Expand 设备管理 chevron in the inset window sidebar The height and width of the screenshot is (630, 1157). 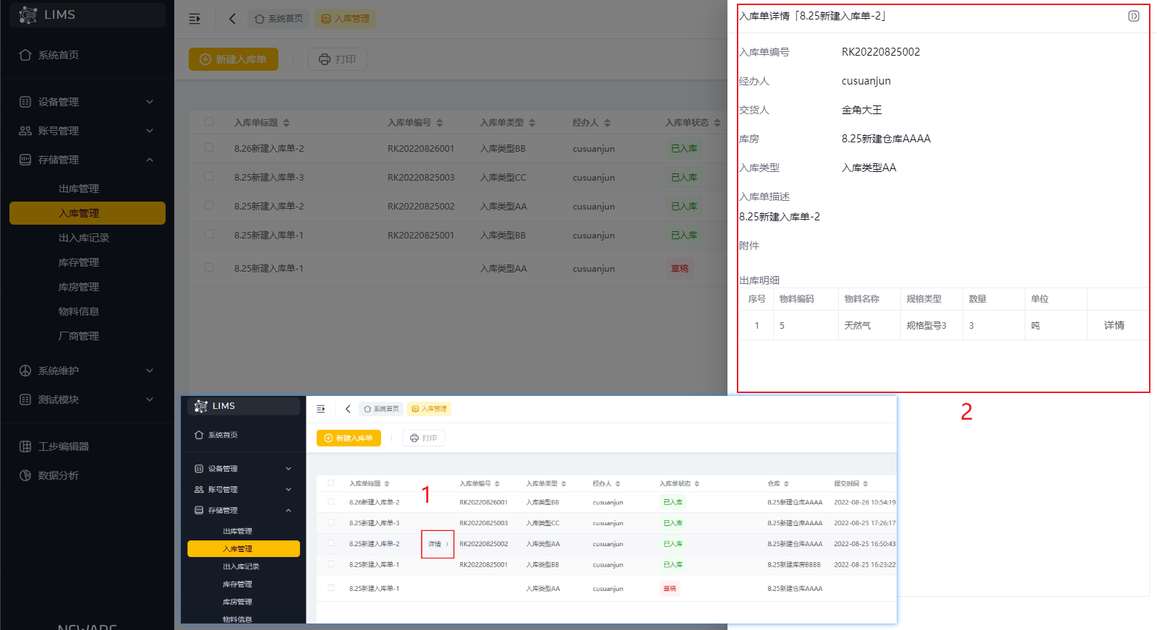(289, 469)
